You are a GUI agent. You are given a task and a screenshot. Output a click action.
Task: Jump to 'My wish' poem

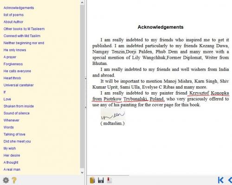tap(10, 148)
